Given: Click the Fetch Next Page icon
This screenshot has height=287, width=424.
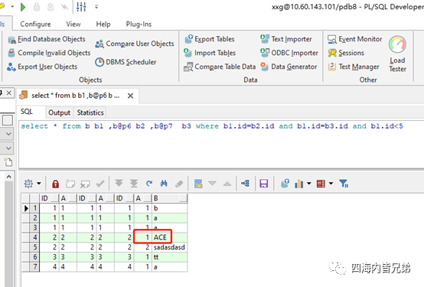Looking at the screenshot, I should [119, 184].
